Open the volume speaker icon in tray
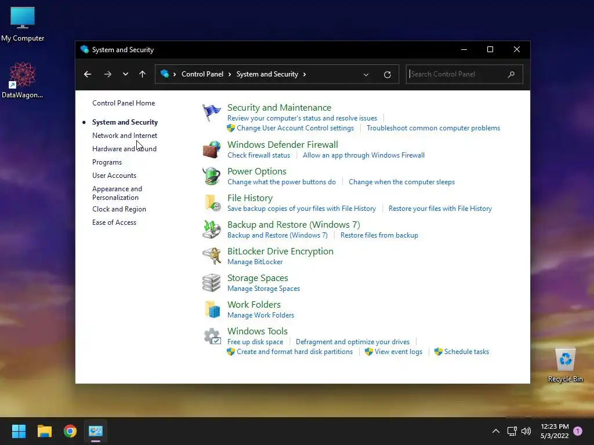 [526, 431]
